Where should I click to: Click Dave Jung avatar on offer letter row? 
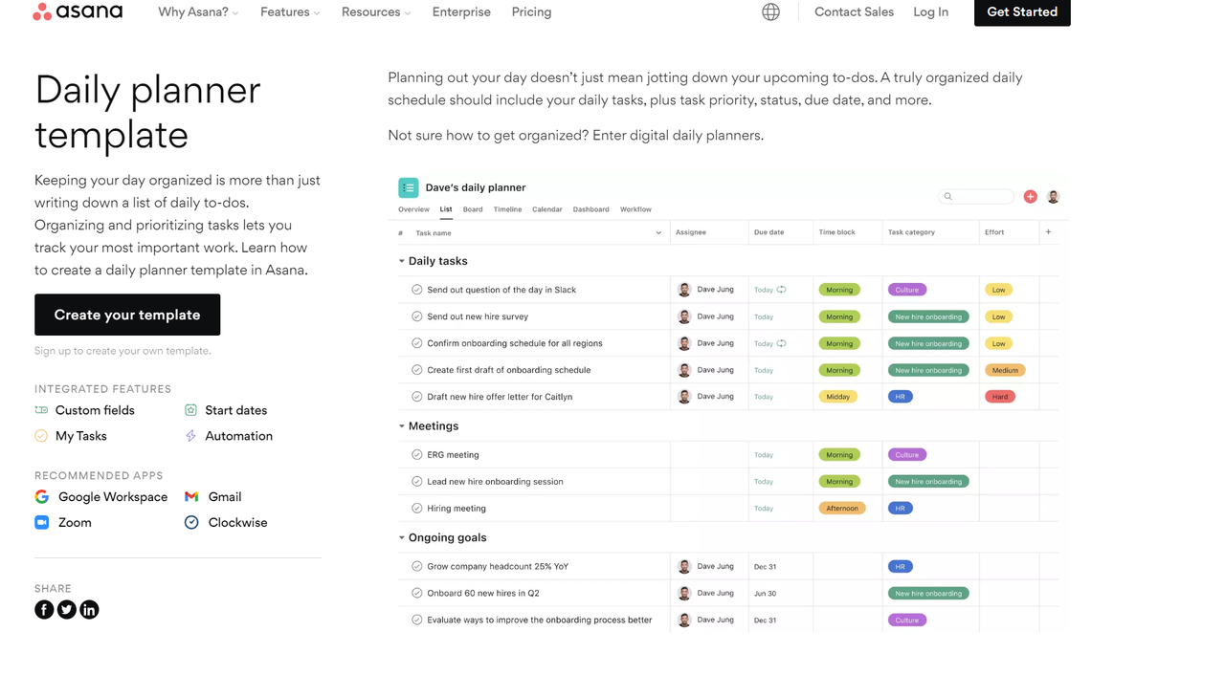pyautogui.click(x=684, y=397)
